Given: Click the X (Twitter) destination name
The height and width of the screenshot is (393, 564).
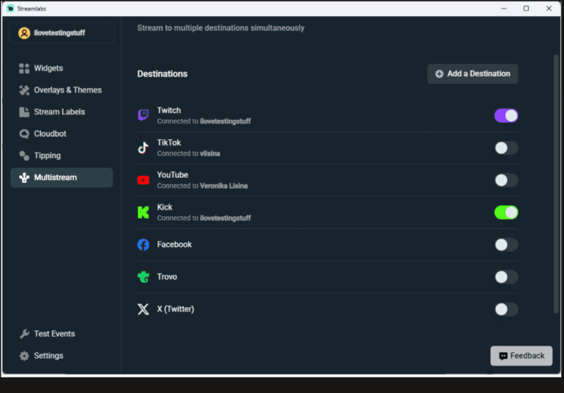Looking at the screenshot, I should point(176,309).
